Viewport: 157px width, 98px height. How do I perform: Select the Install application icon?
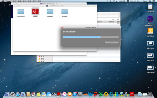[35, 11]
